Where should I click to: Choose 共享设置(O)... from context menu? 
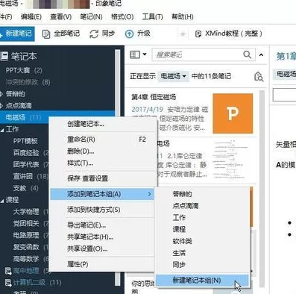(x=103, y=248)
